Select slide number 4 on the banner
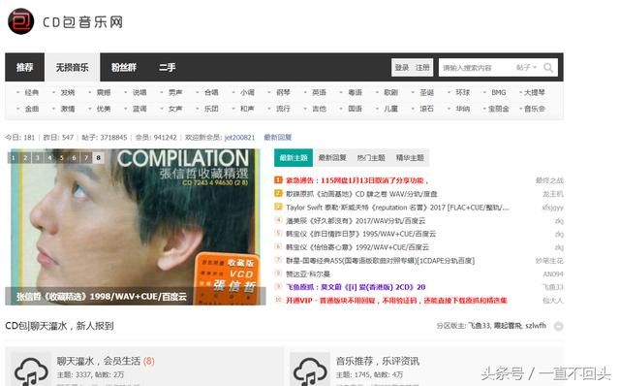The image size is (620, 386). click(x=49, y=158)
